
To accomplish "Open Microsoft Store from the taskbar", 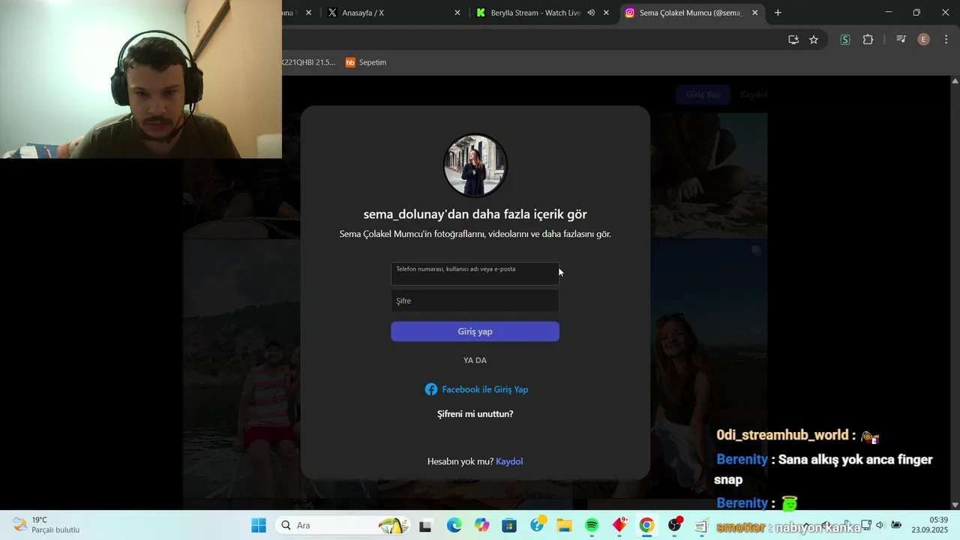I will click(509, 526).
